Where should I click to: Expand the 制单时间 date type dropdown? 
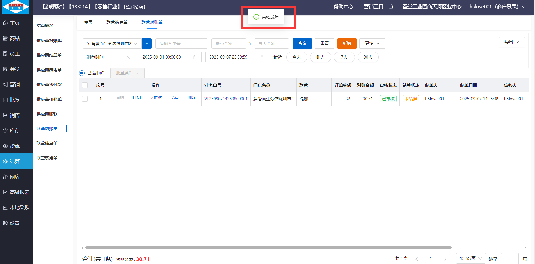(109, 57)
